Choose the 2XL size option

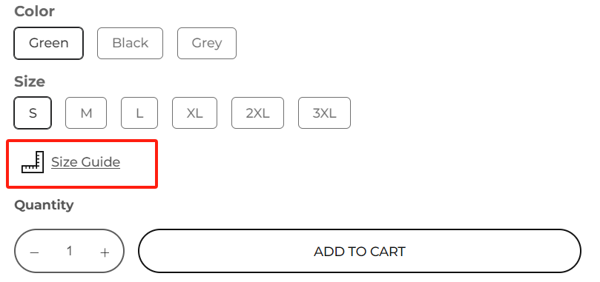point(257,113)
